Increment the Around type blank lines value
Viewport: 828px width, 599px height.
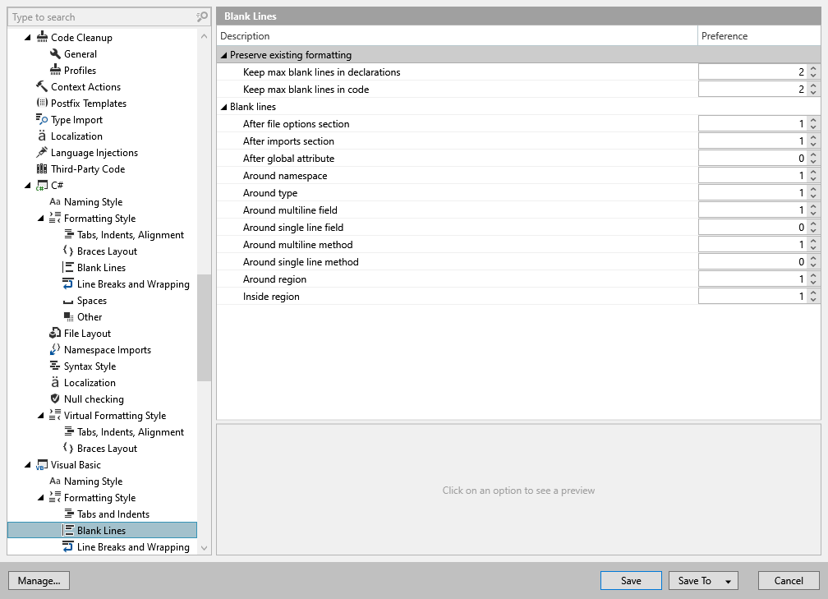tap(814, 190)
